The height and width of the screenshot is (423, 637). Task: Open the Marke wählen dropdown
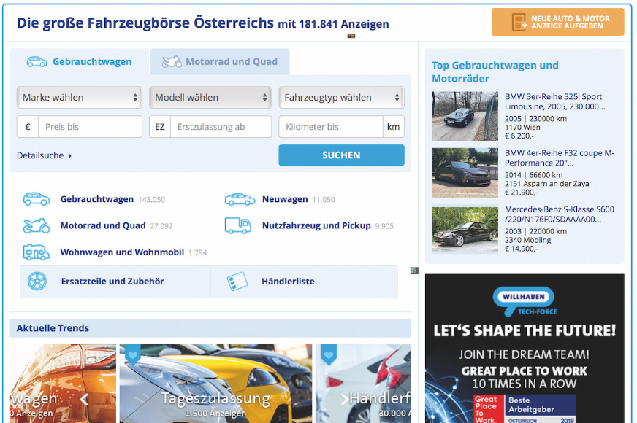coord(80,97)
